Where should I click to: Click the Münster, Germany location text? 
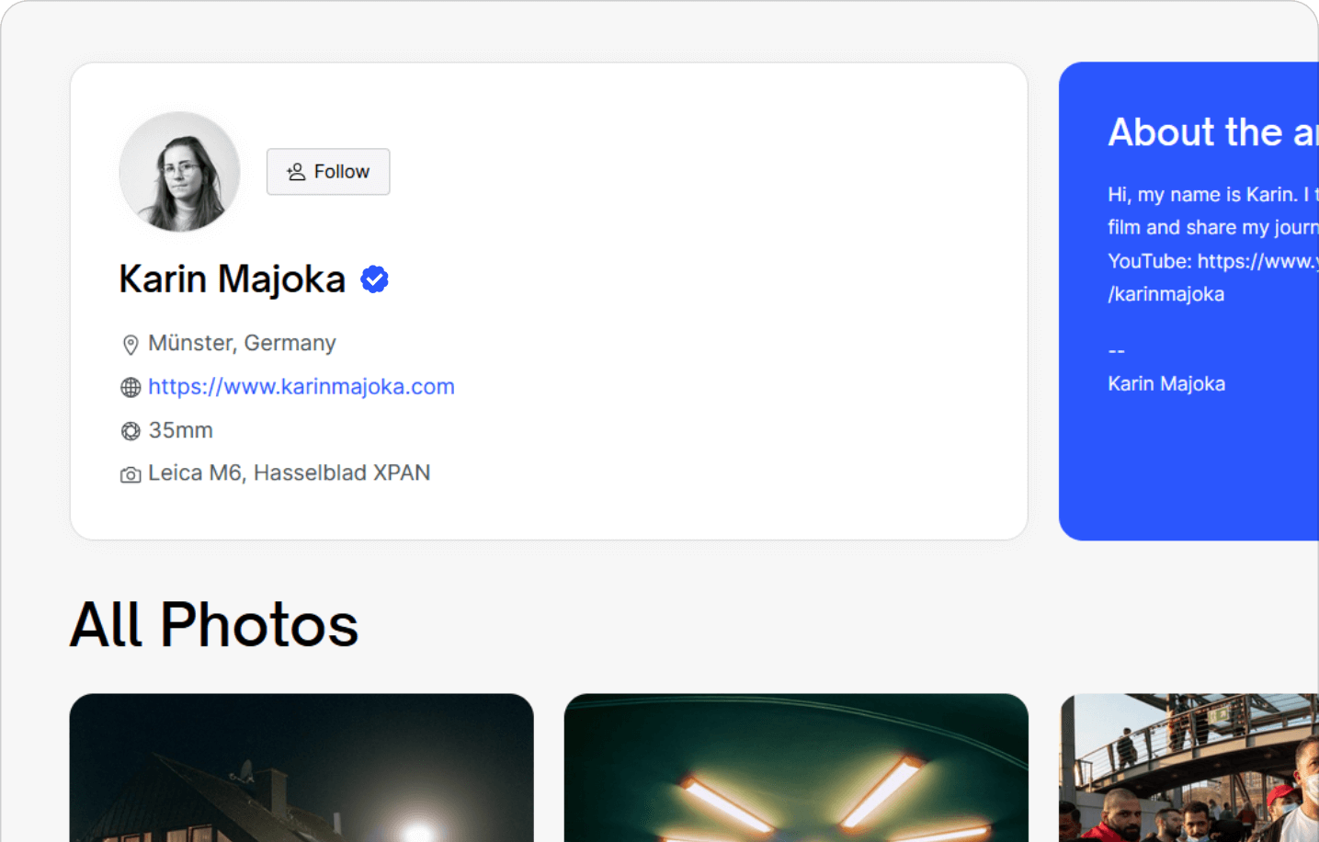click(242, 343)
